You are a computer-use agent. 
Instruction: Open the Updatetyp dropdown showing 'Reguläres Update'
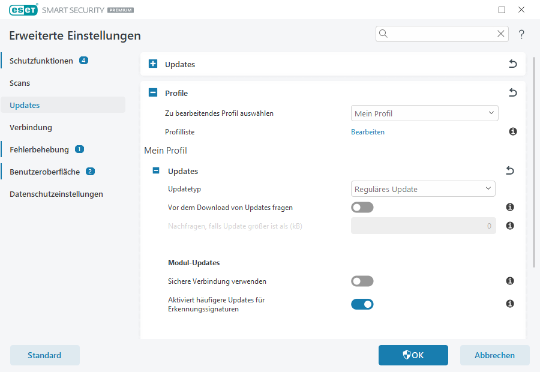[x=423, y=188]
